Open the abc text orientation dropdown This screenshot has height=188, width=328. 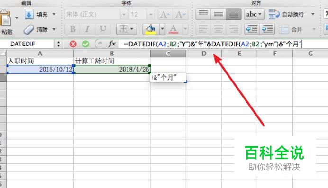pyautogui.click(x=255, y=14)
